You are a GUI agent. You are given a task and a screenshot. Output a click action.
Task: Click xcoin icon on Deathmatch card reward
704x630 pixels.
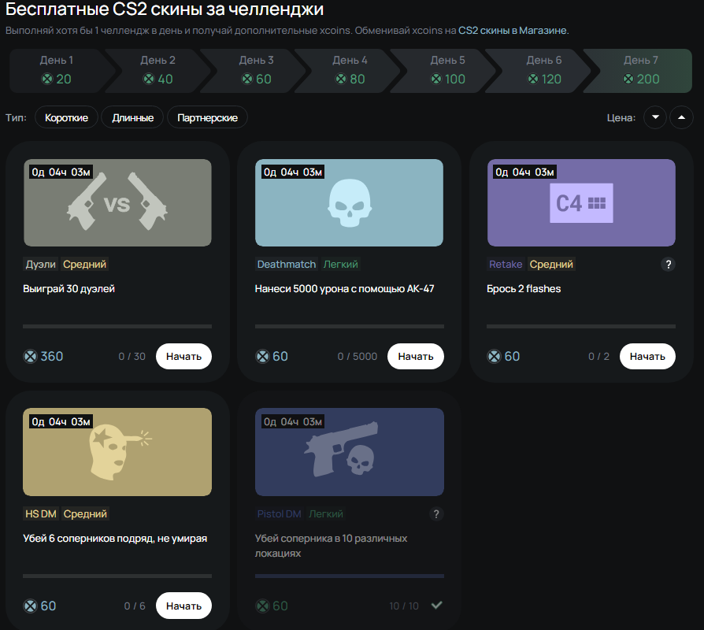point(262,357)
